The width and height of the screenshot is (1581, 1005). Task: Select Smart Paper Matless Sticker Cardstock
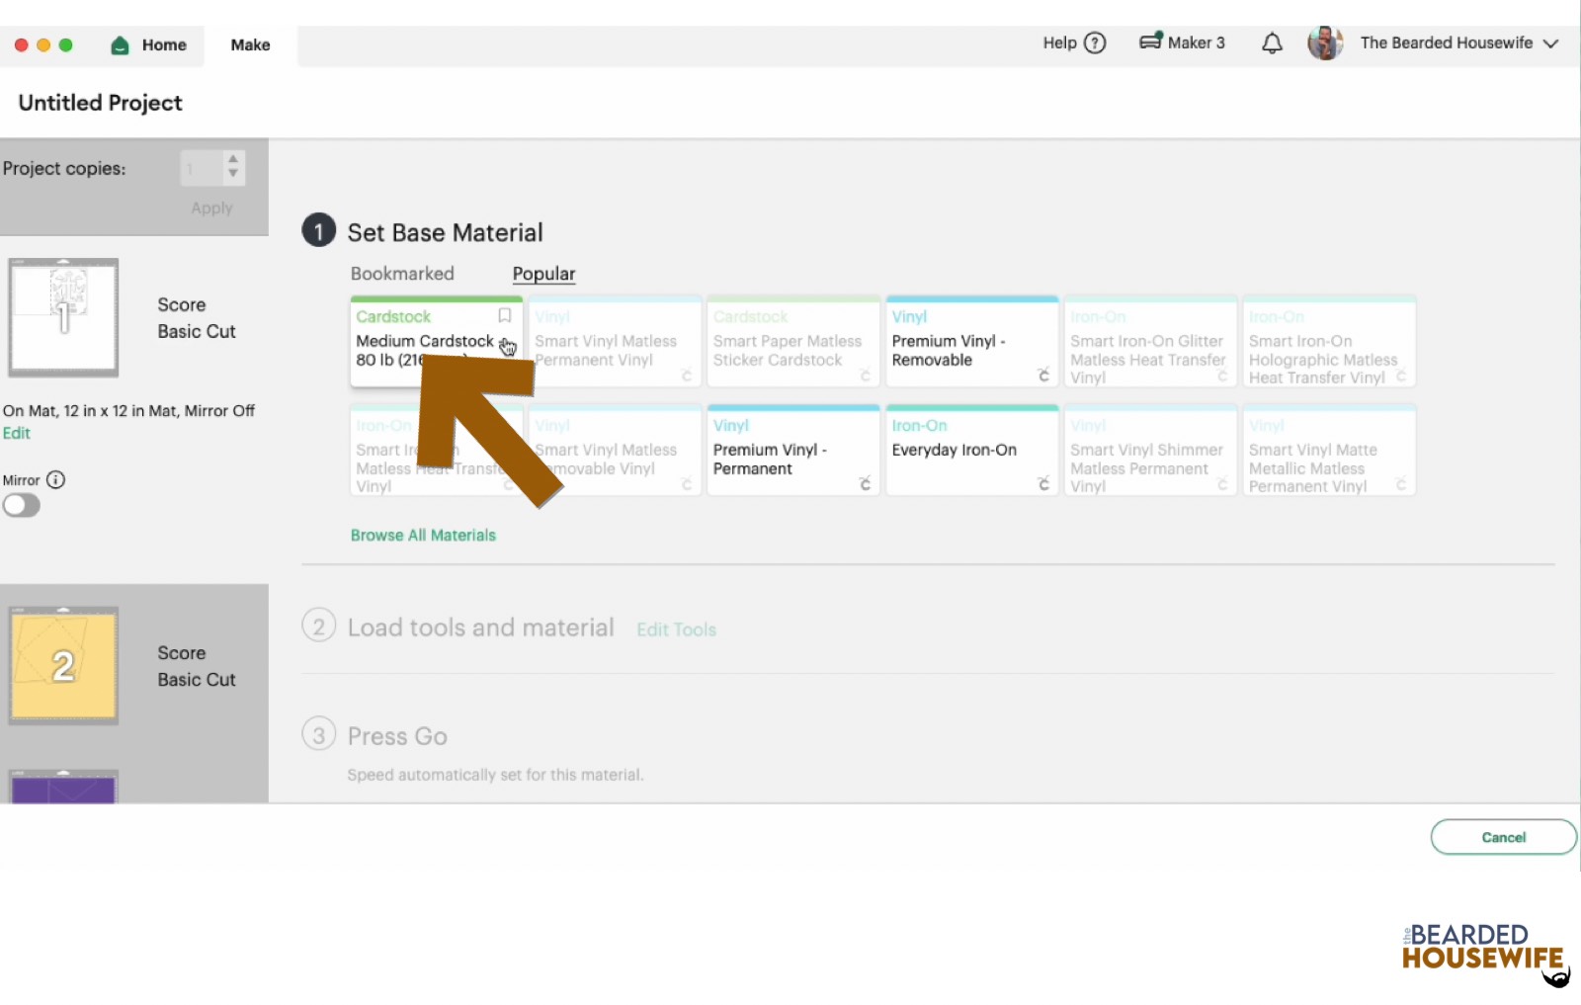coord(792,341)
